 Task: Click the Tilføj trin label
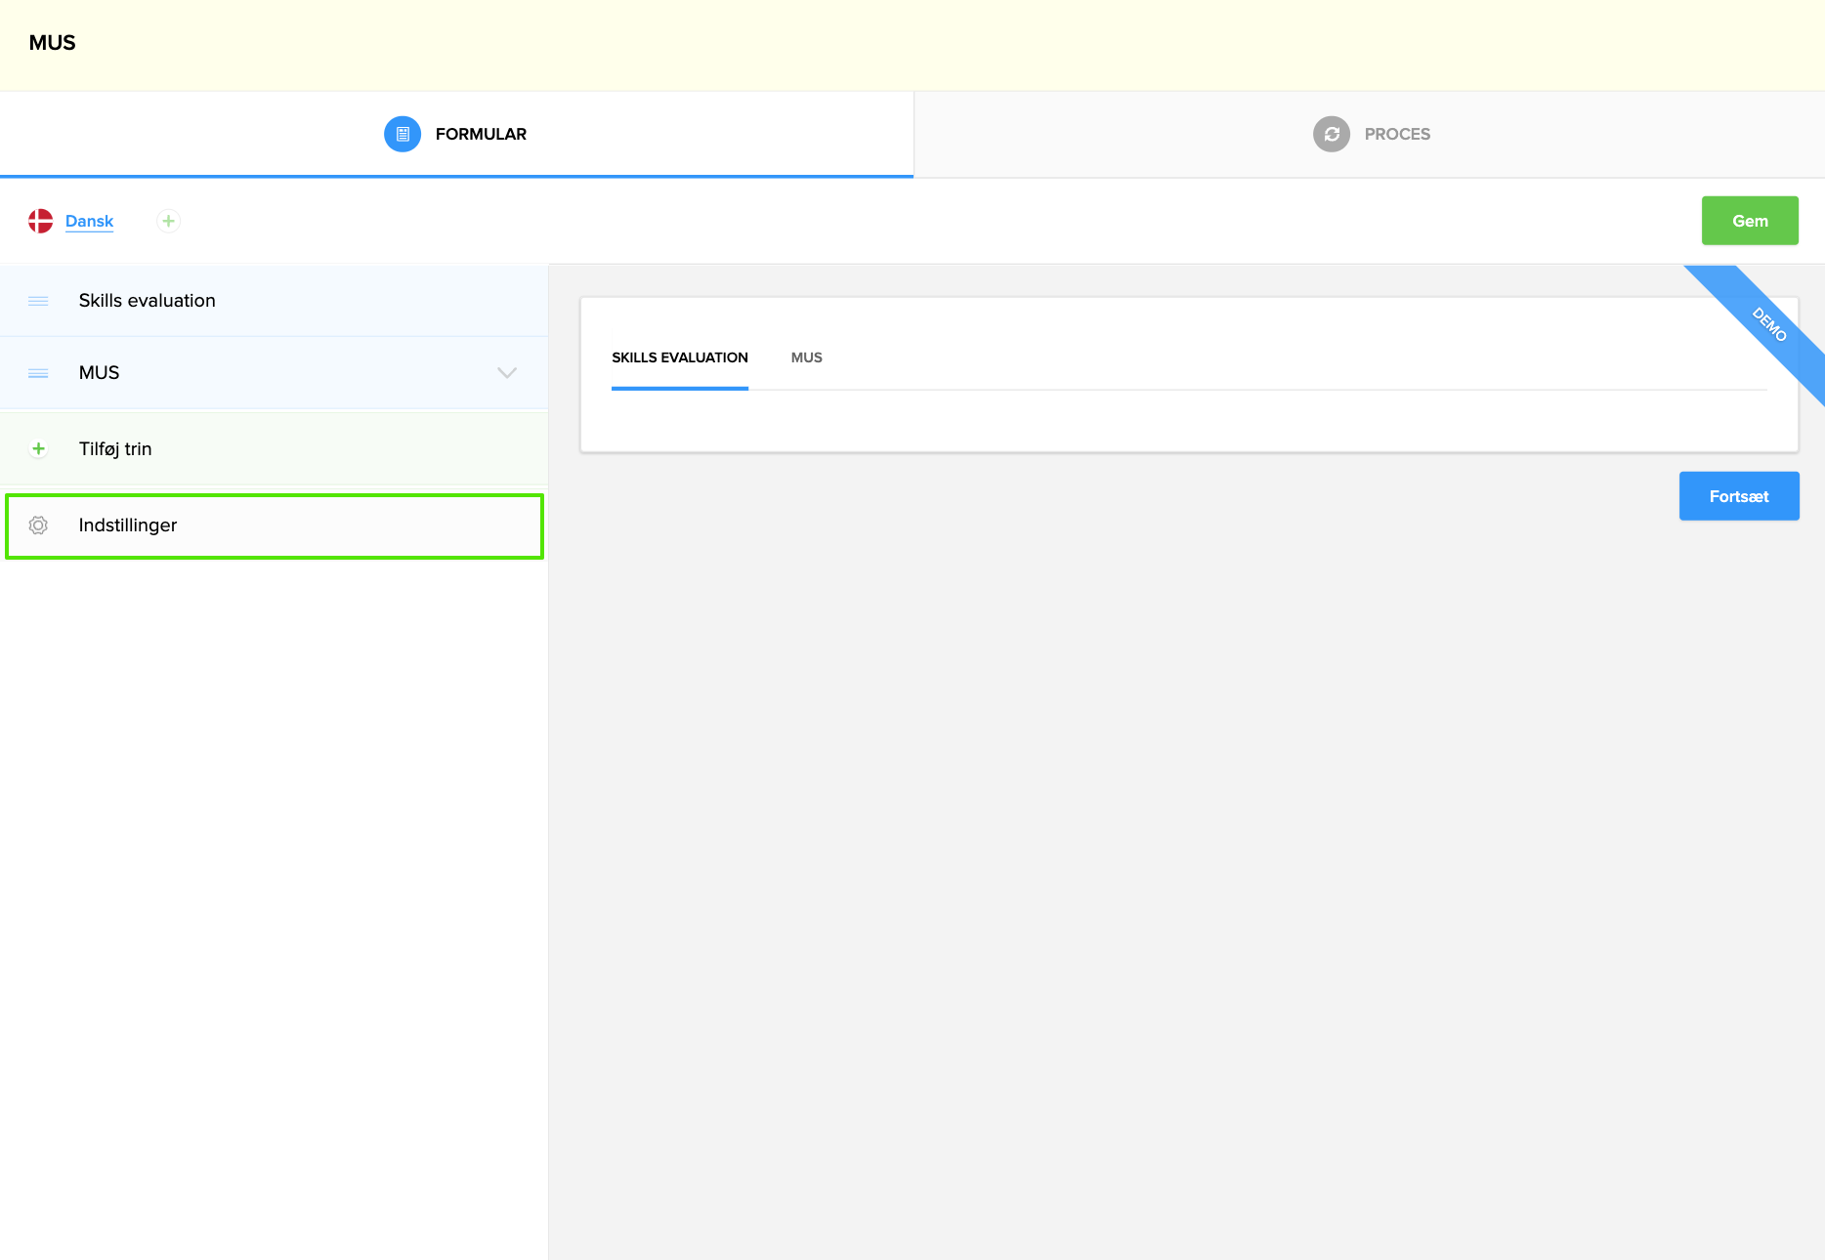point(115,449)
